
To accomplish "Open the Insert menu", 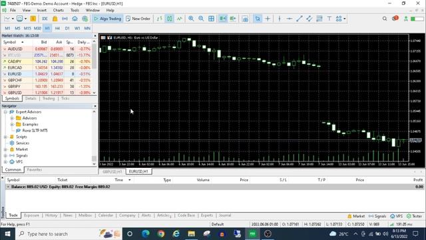I will 41,10.
